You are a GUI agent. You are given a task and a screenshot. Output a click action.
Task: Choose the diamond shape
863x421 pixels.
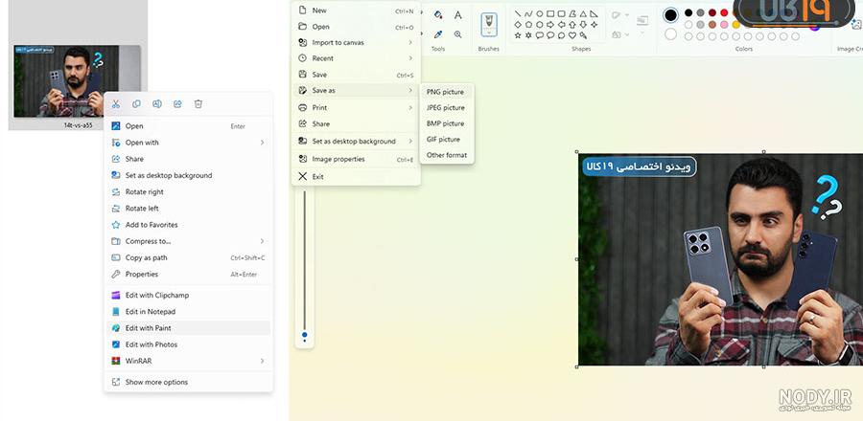(518, 25)
